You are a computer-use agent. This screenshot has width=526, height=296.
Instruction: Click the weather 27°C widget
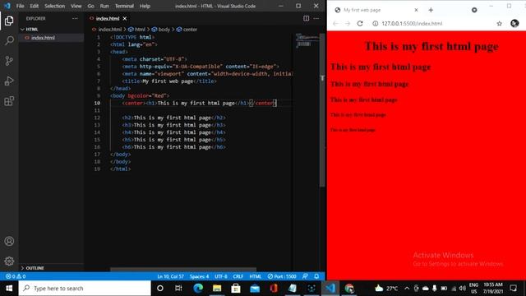[x=386, y=288]
